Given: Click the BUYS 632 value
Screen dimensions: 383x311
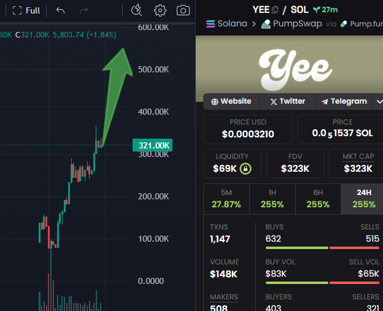Looking at the screenshot, I should [273, 239].
